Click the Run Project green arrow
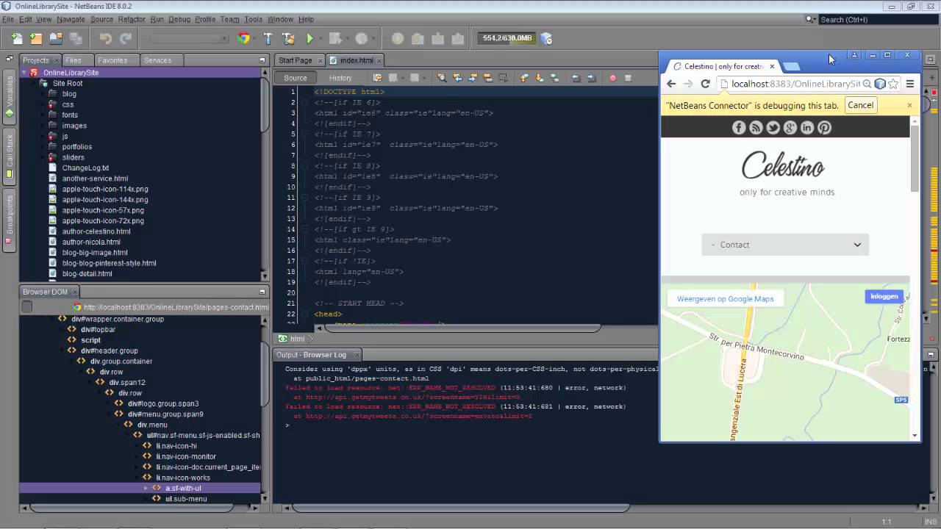This screenshot has width=941, height=529. click(x=310, y=38)
